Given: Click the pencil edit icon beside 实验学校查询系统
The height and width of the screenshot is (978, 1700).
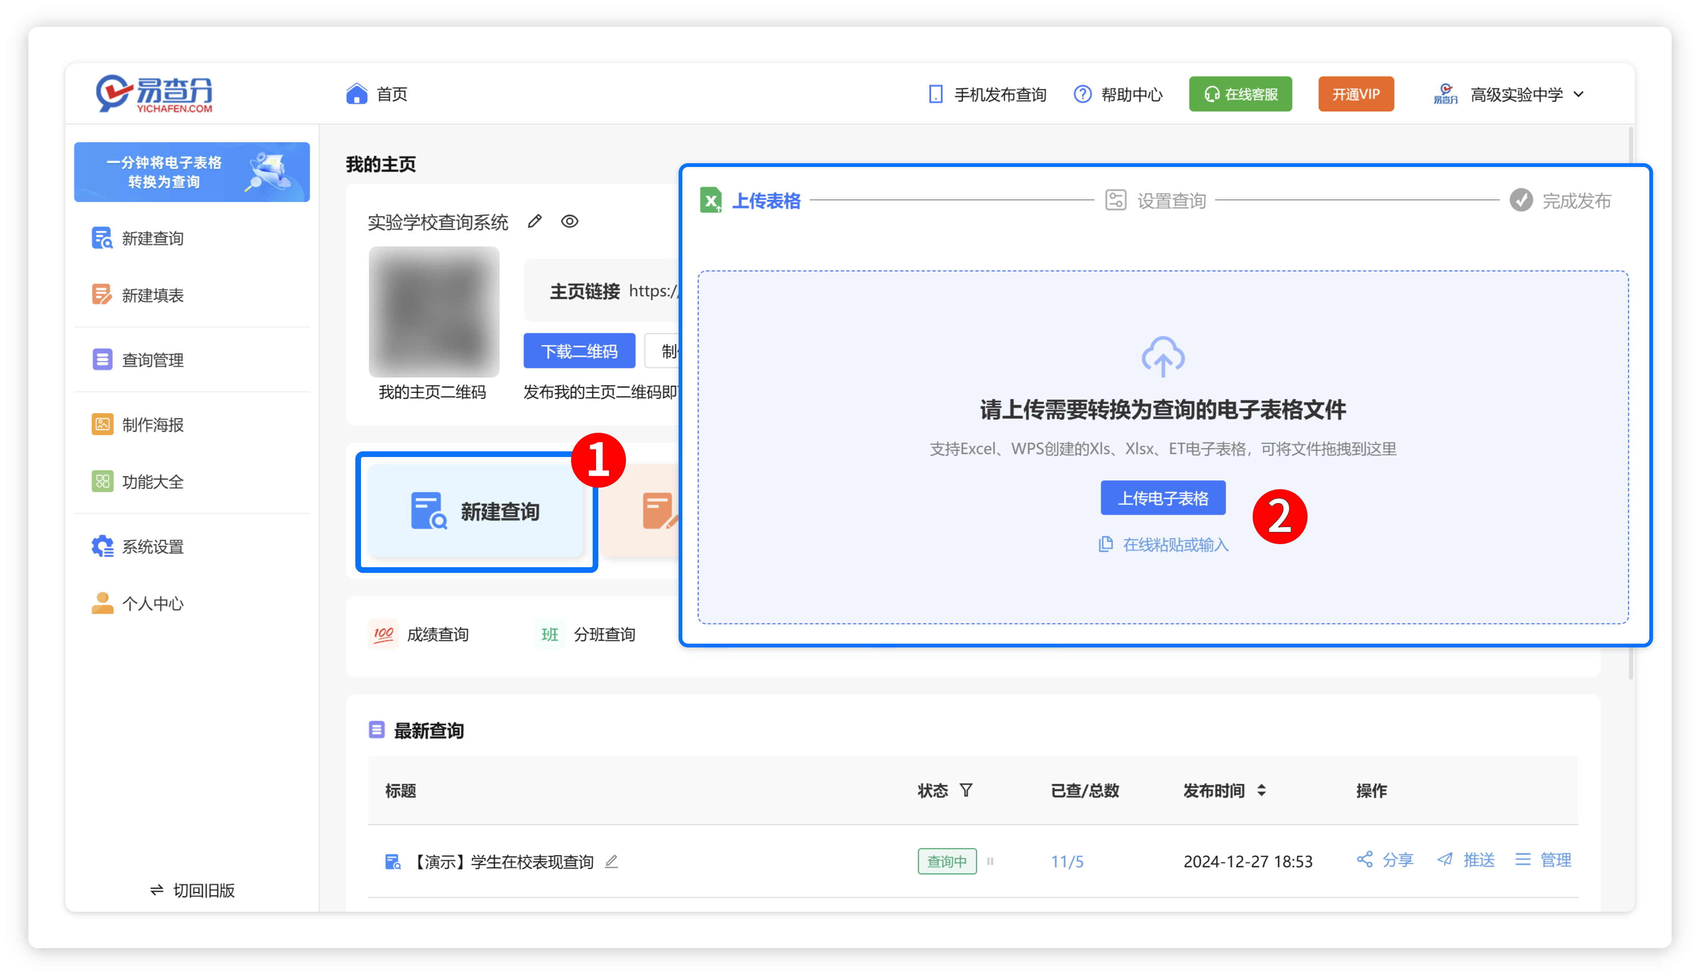Looking at the screenshot, I should click(534, 221).
